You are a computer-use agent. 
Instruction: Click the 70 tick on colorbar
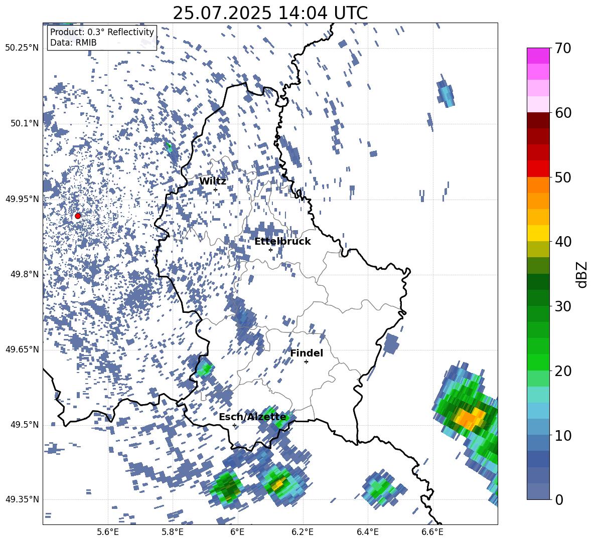click(563, 48)
